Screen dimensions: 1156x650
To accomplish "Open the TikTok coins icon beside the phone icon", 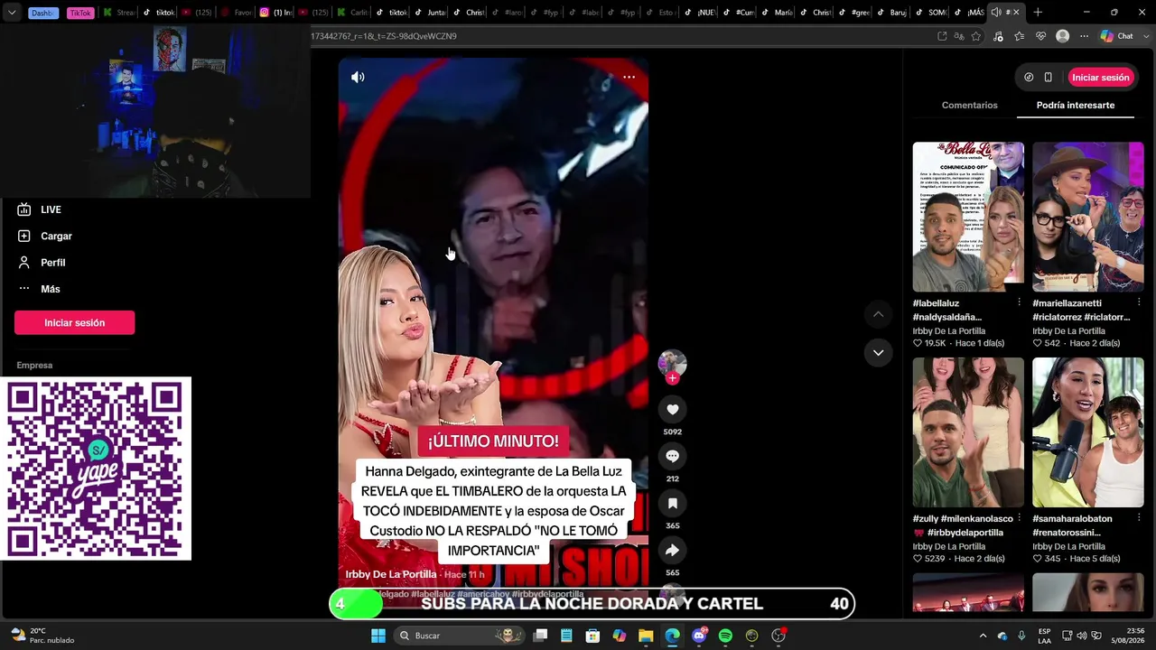I will 1029,78.
